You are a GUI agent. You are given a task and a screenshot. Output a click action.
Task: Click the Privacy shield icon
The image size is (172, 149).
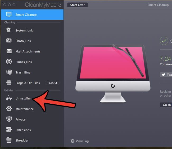point(9,119)
